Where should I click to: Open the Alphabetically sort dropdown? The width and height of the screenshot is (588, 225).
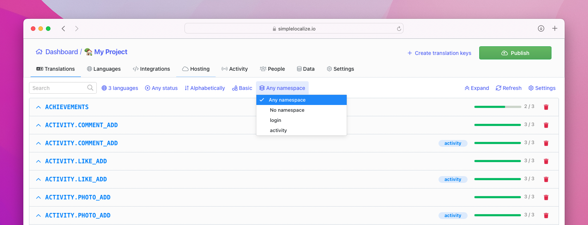coord(204,88)
